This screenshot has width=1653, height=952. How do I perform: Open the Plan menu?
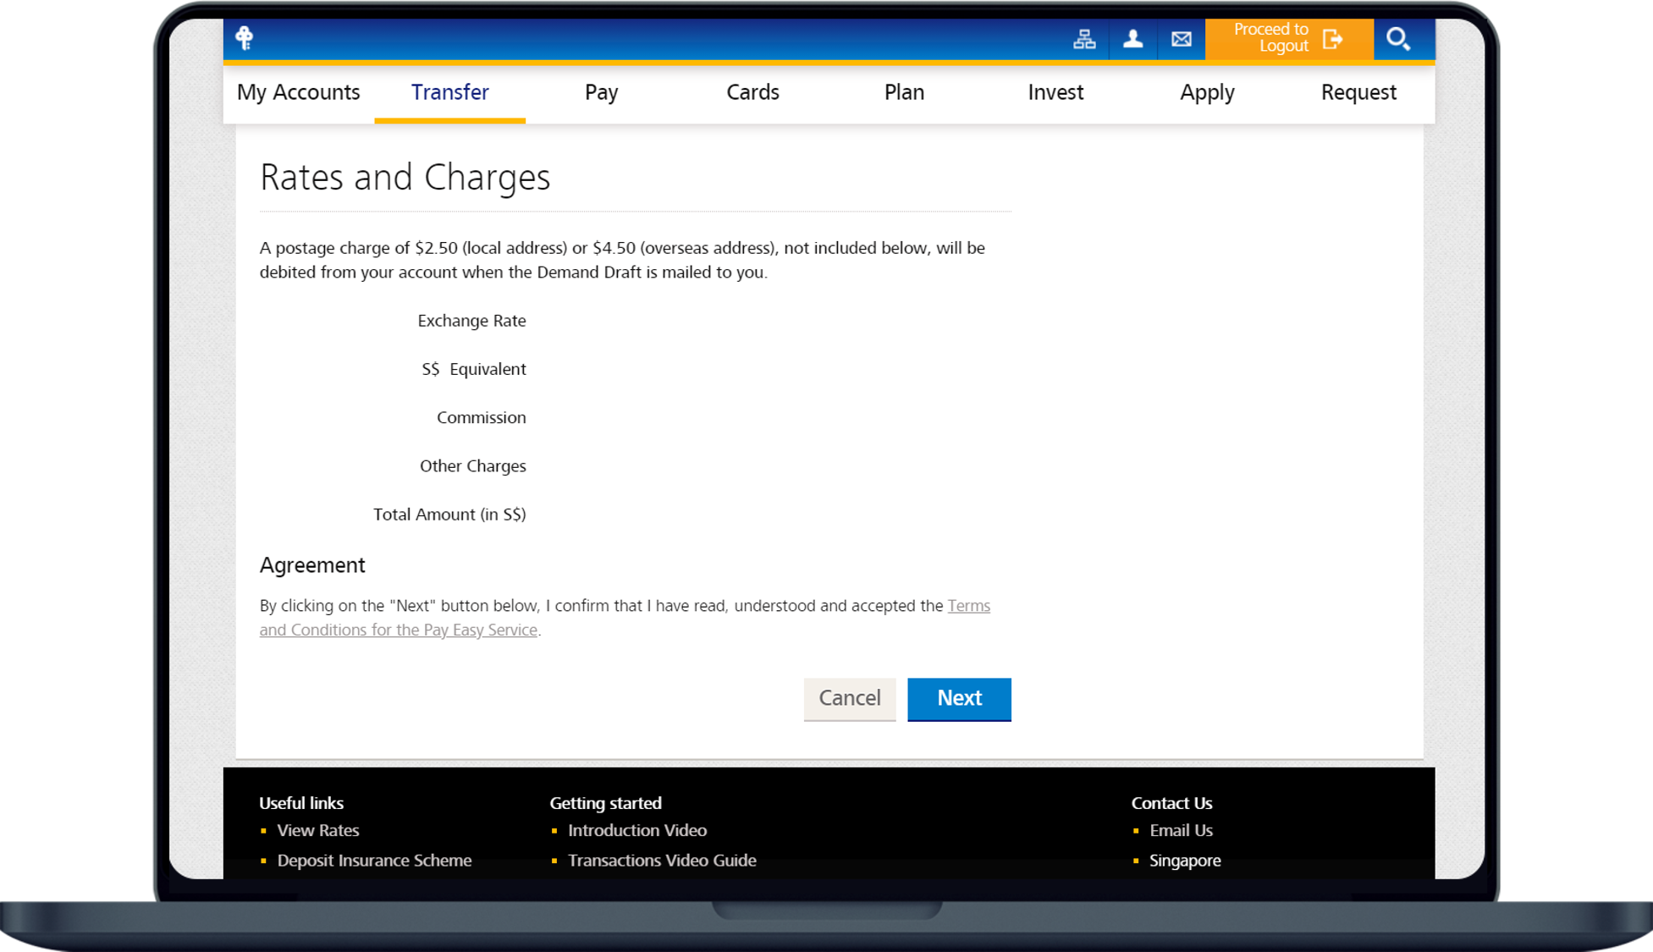coord(904,92)
